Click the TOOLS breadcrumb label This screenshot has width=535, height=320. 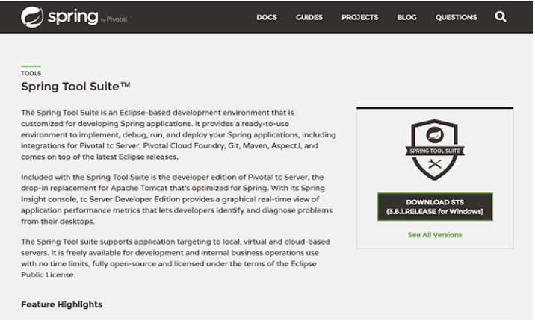click(x=31, y=73)
